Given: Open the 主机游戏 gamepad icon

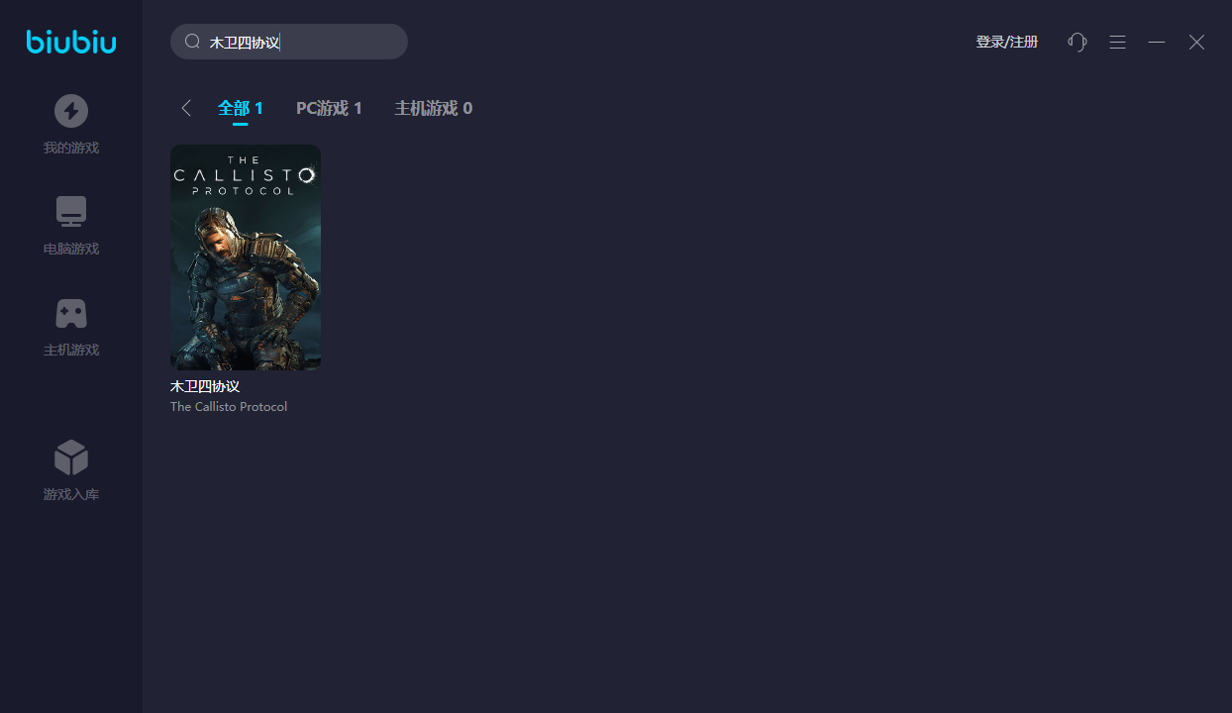Looking at the screenshot, I should [71, 314].
